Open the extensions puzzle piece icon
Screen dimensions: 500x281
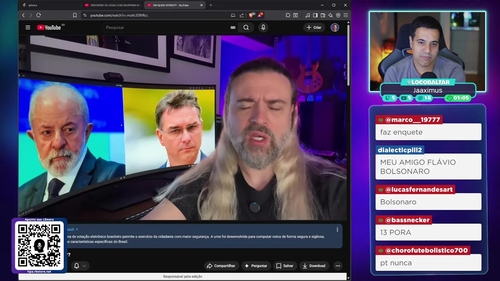click(x=288, y=15)
